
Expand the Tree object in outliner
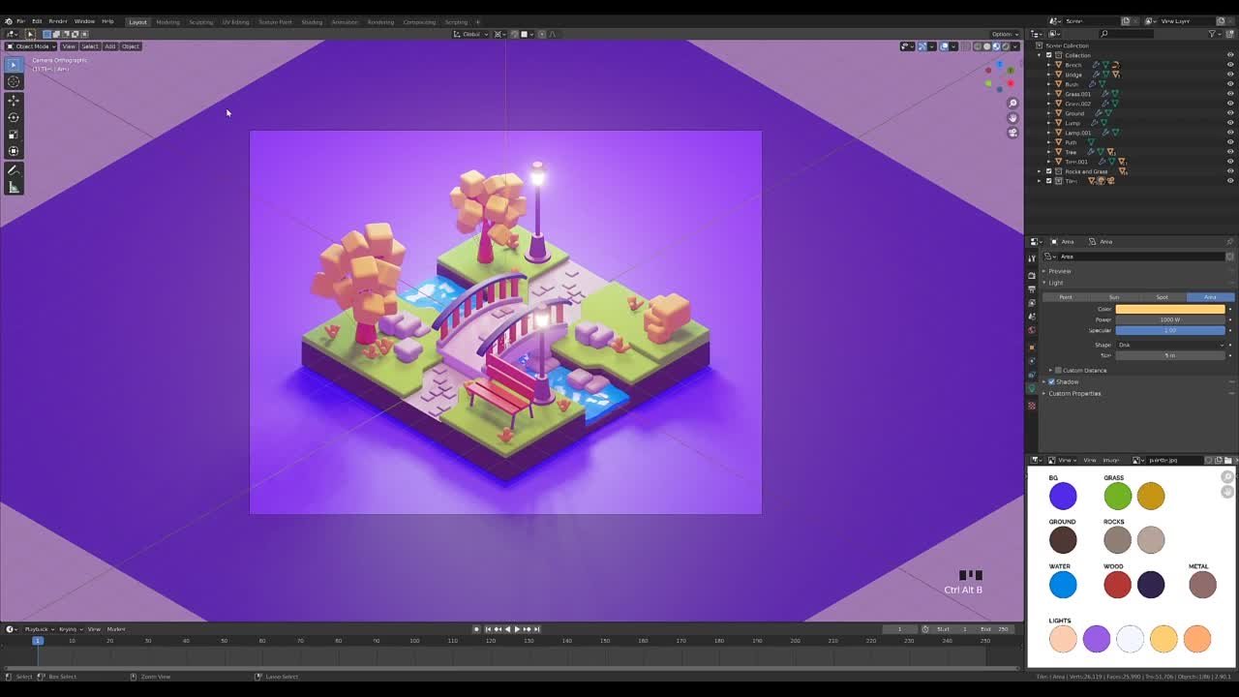[1048, 152]
